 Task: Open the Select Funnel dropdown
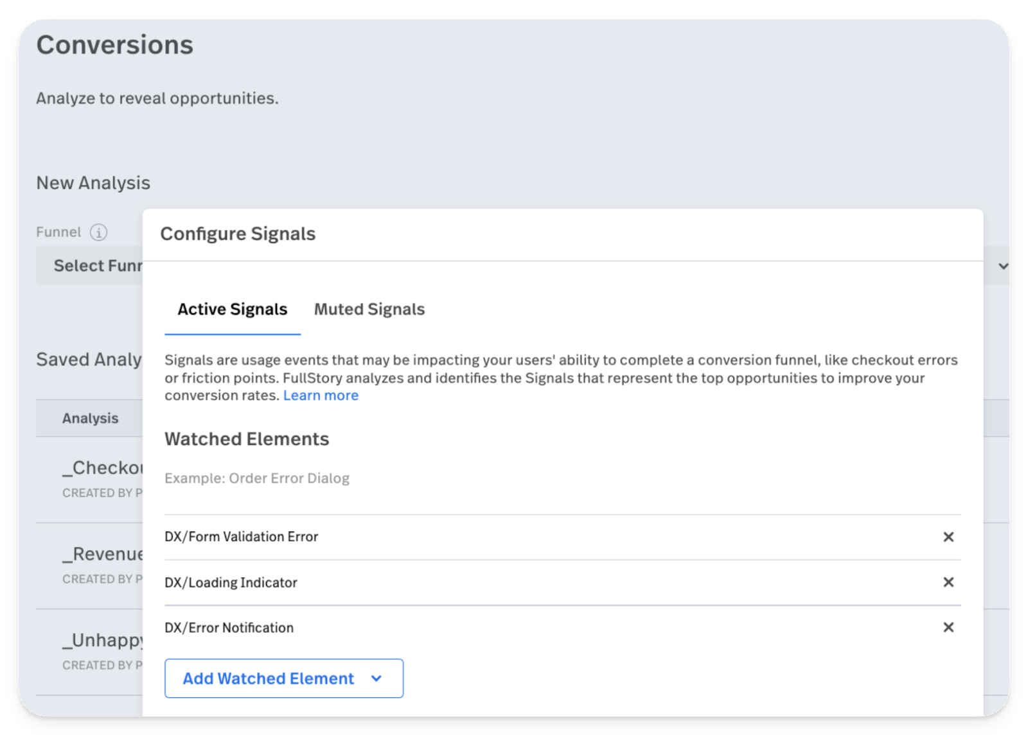tap(89, 266)
